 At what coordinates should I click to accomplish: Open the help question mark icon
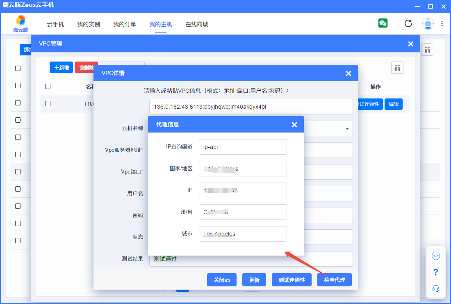point(436,272)
